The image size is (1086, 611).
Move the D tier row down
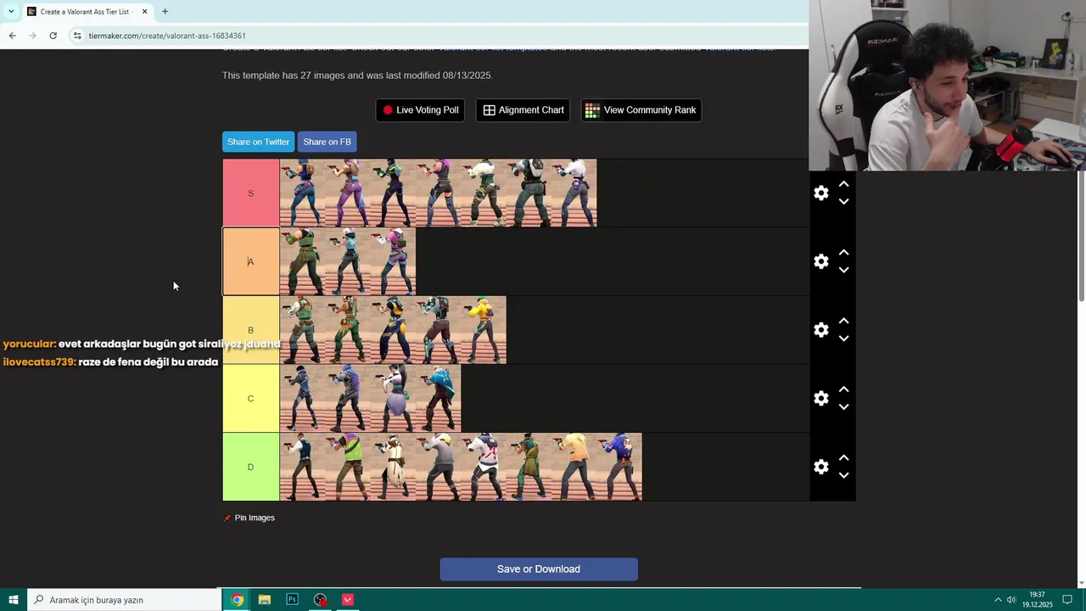(843, 475)
